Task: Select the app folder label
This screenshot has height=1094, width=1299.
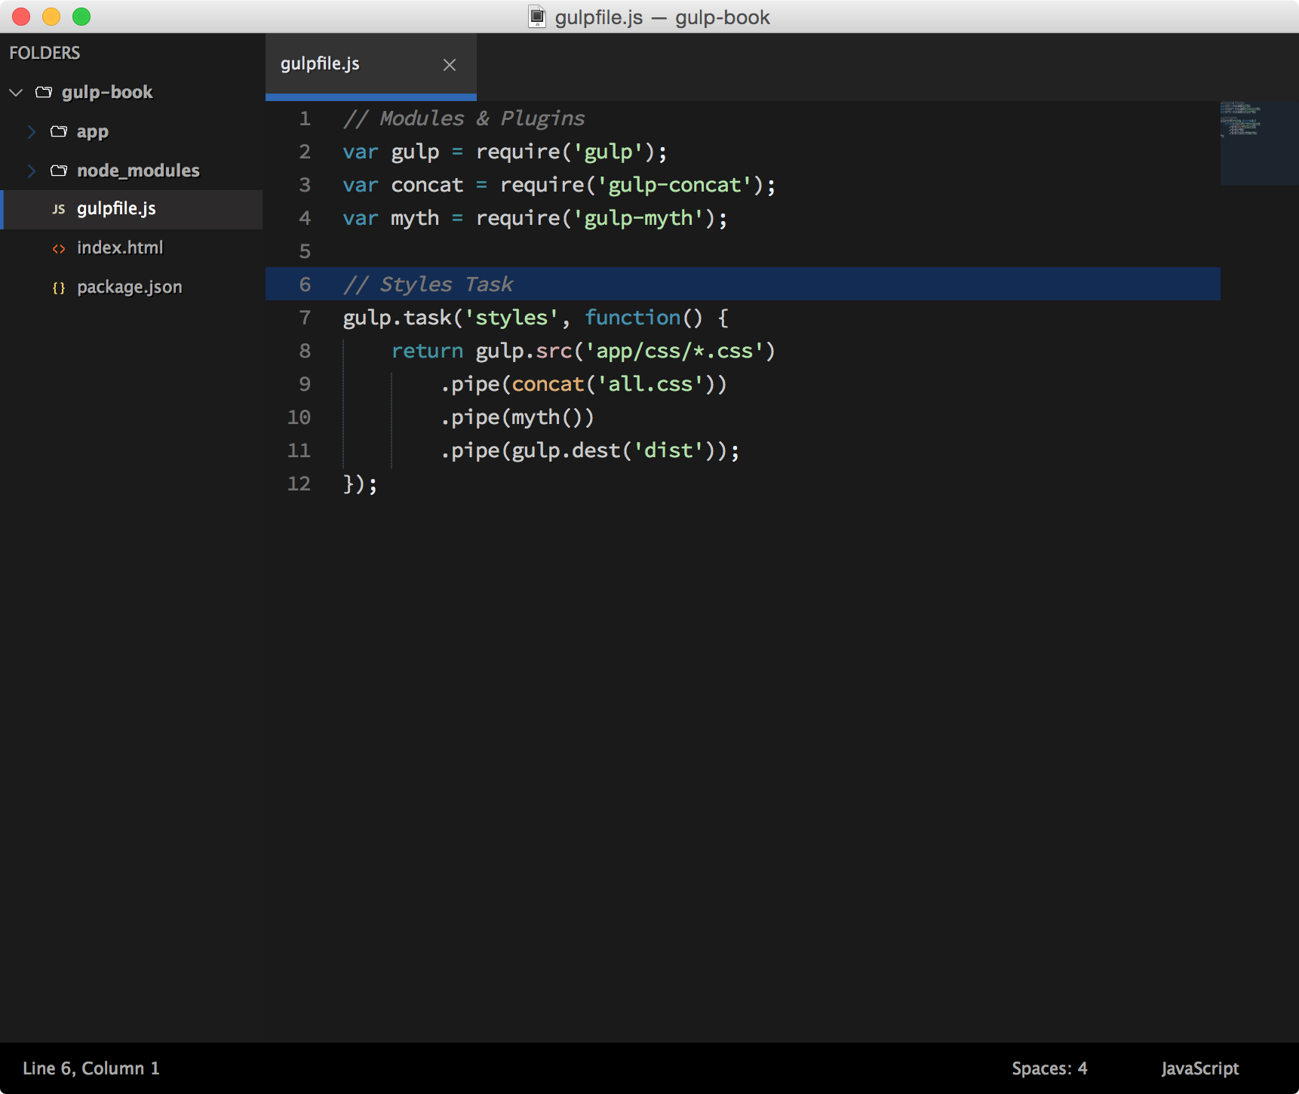Action: click(93, 131)
